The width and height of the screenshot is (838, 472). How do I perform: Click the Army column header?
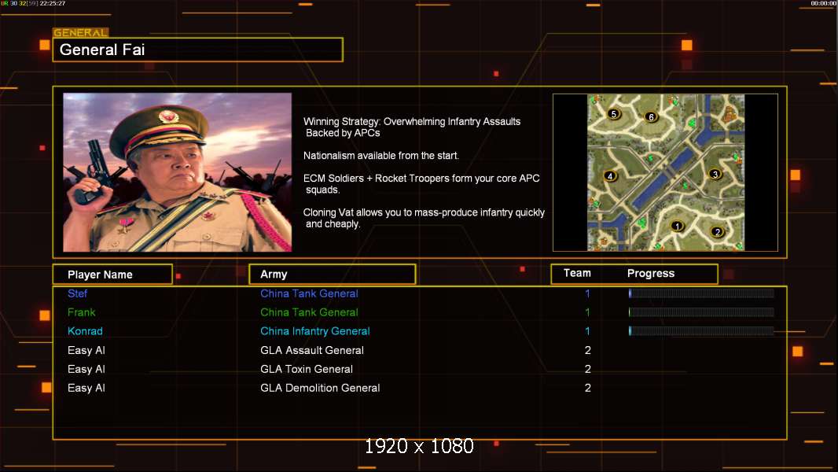click(333, 275)
